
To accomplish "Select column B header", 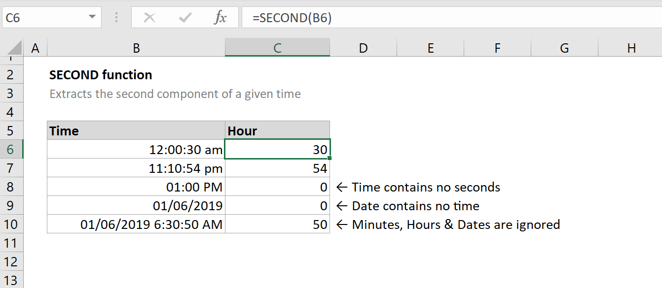I will (x=136, y=48).
